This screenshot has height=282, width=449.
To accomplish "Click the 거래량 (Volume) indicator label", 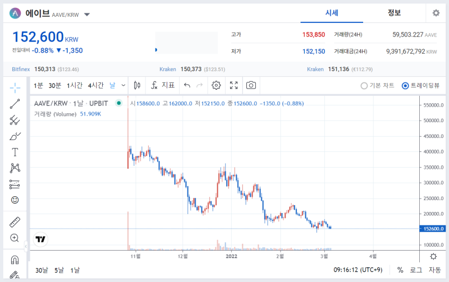I will coord(55,114).
